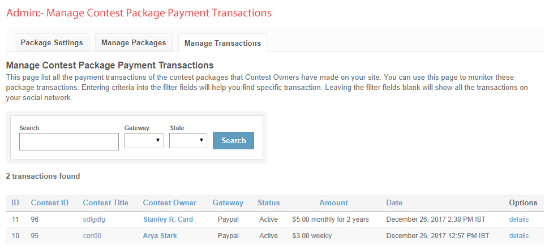View details for transaction 11

[x=519, y=219]
